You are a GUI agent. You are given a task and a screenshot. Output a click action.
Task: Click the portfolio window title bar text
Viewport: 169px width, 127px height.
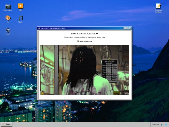point(53,28)
